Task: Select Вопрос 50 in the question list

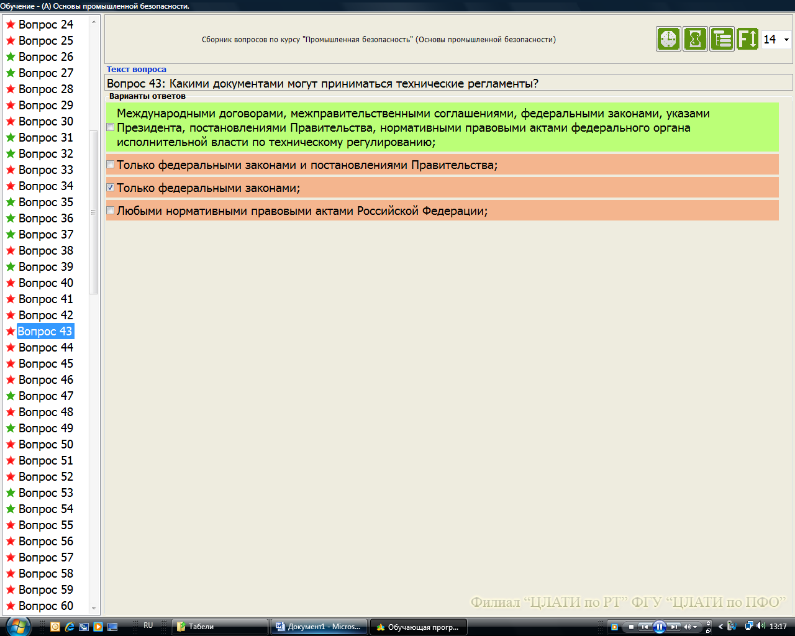Action: [45, 444]
